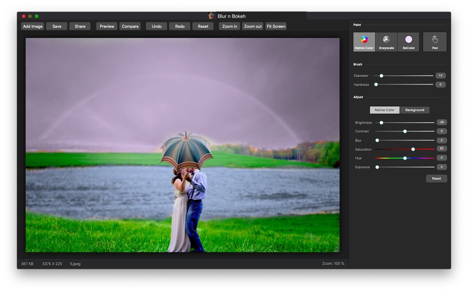Click the rainbow Hue slider

pos(405,158)
